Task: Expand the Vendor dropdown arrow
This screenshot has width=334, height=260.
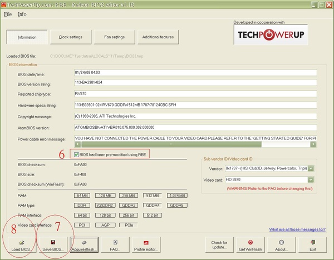Action: pos(311,168)
